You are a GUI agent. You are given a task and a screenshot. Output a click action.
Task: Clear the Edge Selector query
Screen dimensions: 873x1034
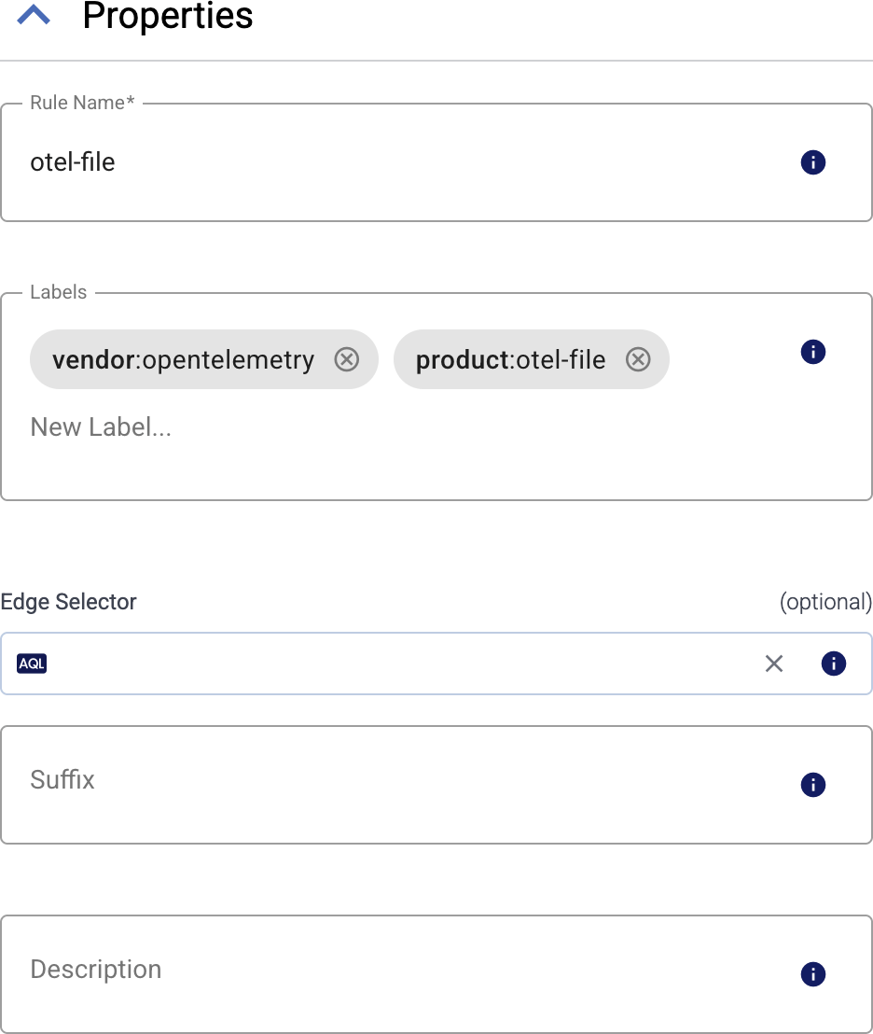(x=773, y=664)
